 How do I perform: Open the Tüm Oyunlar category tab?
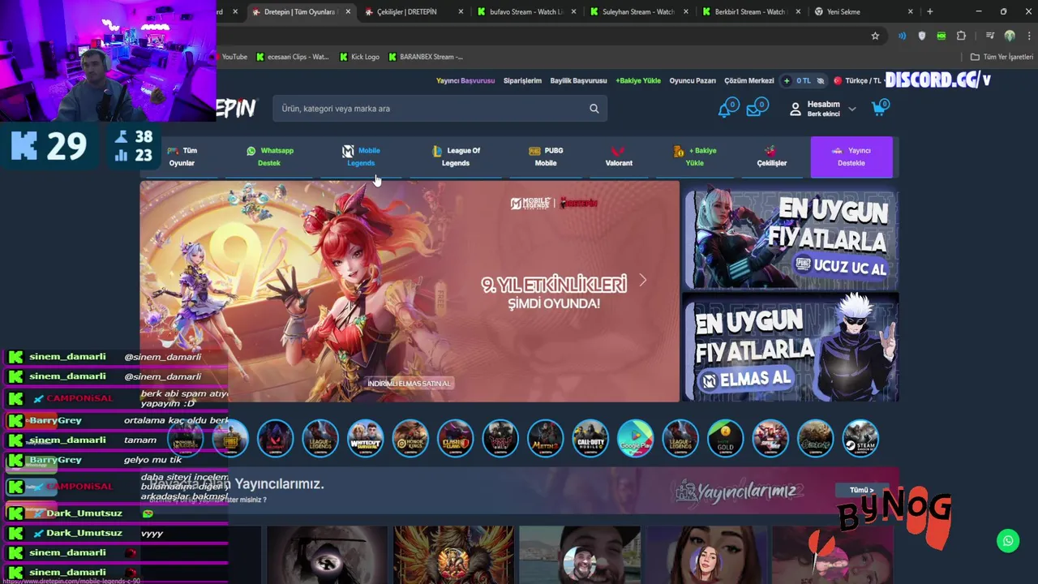[x=182, y=157]
